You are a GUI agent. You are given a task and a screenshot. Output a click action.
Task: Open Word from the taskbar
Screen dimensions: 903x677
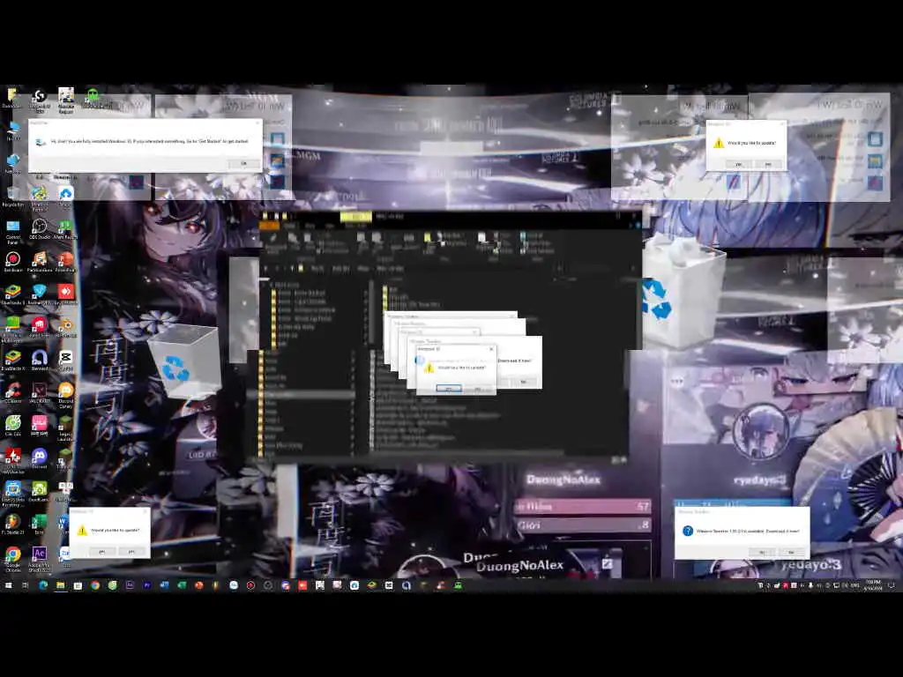click(x=164, y=585)
